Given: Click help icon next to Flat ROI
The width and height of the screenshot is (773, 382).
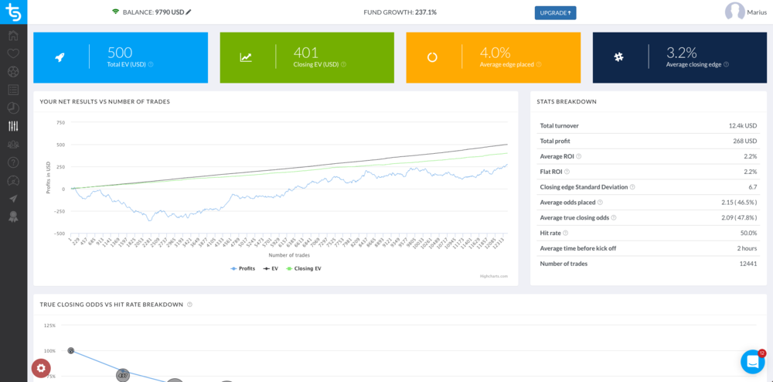Looking at the screenshot, I should click(x=567, y=172).
